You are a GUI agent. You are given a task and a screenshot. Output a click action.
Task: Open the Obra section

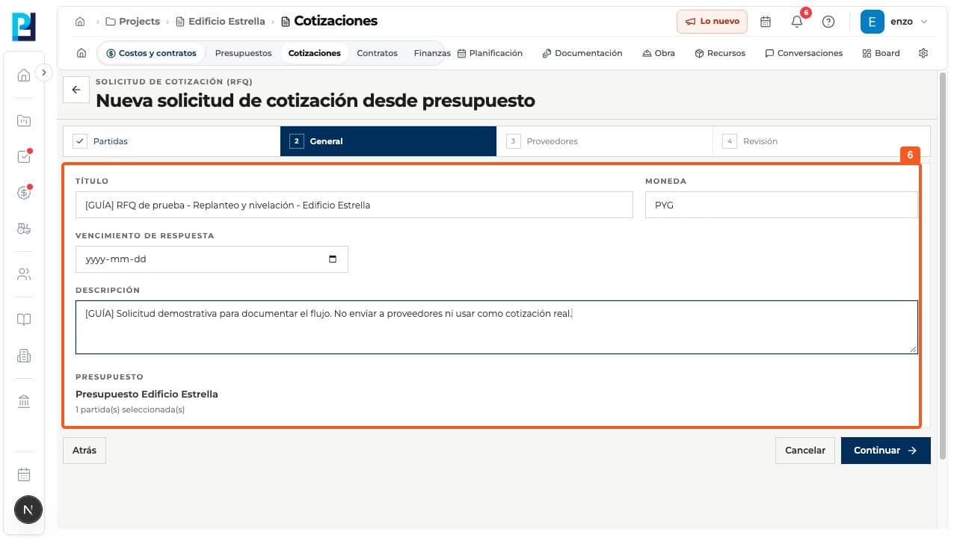(x=659, y=53)
